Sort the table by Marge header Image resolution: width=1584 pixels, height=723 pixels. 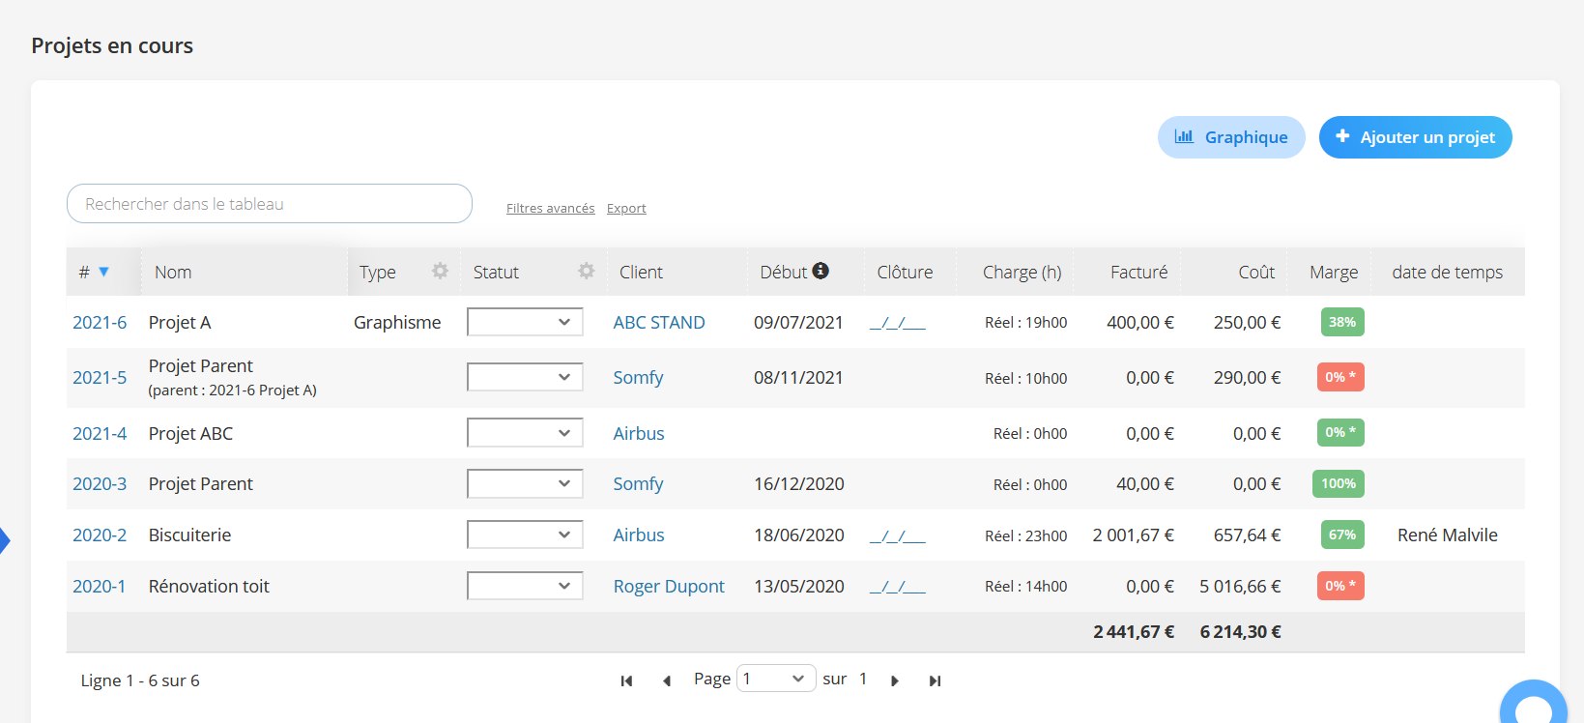click(1334, 273)
